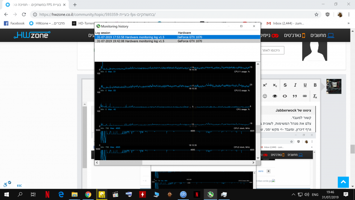The height and width of the screenshot is (200, 355).
Task: Show more bookmarks via double chevron
Action: click(x=349, y=23)
